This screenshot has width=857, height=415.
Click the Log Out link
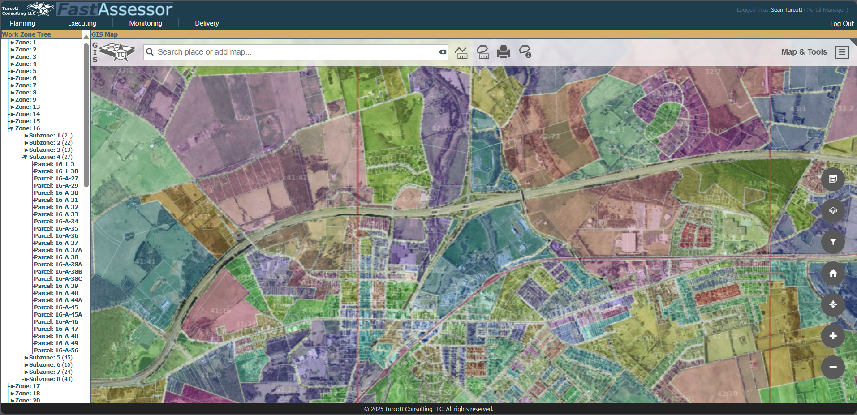841,24
